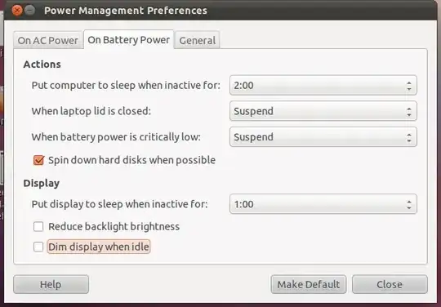Enable Reduce backlight brightness checkbox
441x307 pixels.
pyautogui.click(x=38, y=227)
